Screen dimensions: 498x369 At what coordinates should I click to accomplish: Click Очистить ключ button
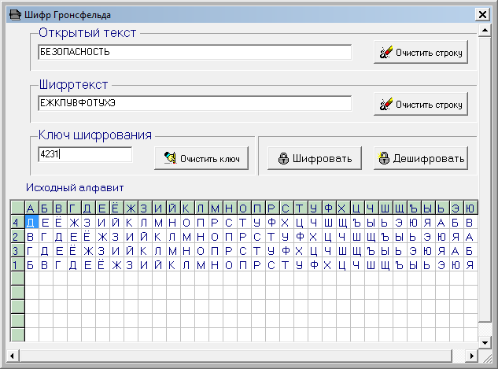coord(201,158)
